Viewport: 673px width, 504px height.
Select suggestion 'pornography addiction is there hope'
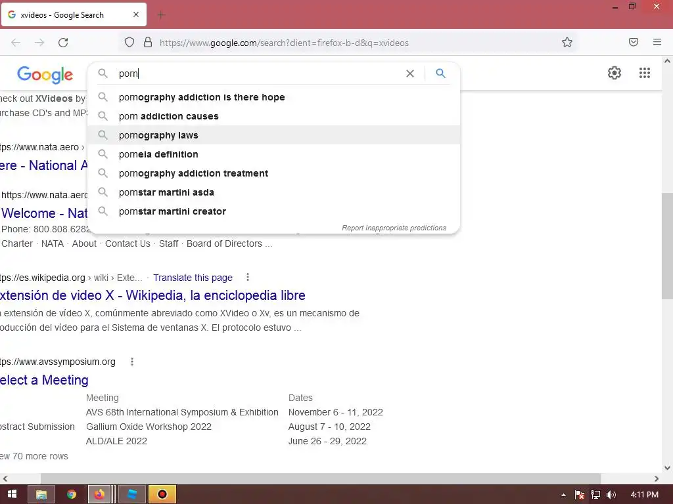[273, 97]
